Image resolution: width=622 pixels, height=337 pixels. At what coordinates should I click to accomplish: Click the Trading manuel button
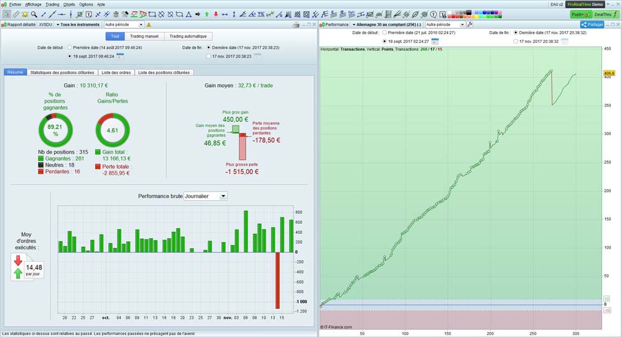(x=144, y=36)
